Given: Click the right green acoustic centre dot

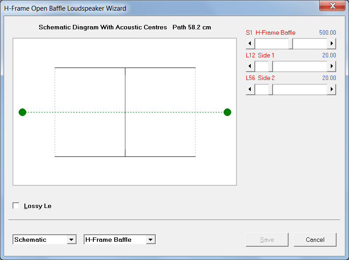Looking at the screenshot, I should (x=227, y=112).
